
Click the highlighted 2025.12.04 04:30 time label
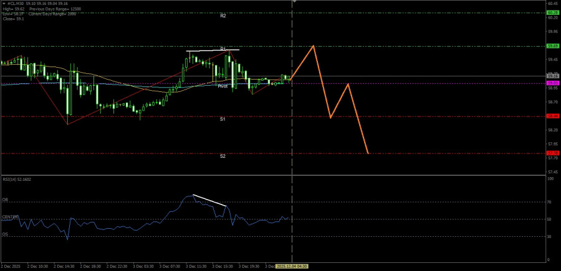point(292,266)
